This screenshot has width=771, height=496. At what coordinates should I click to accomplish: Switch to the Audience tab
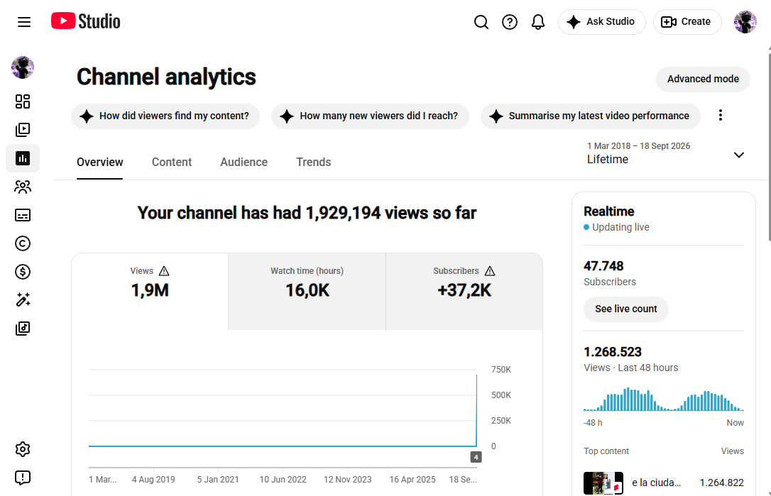tap(244, 162)
